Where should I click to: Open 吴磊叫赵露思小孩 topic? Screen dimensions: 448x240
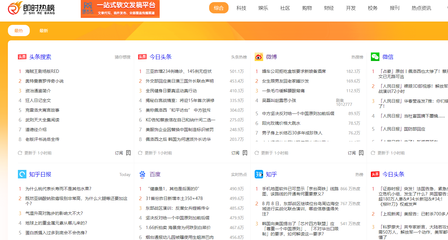(x=279, y=100)
